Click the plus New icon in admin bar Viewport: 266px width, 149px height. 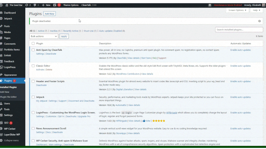[x=43, y=5]
